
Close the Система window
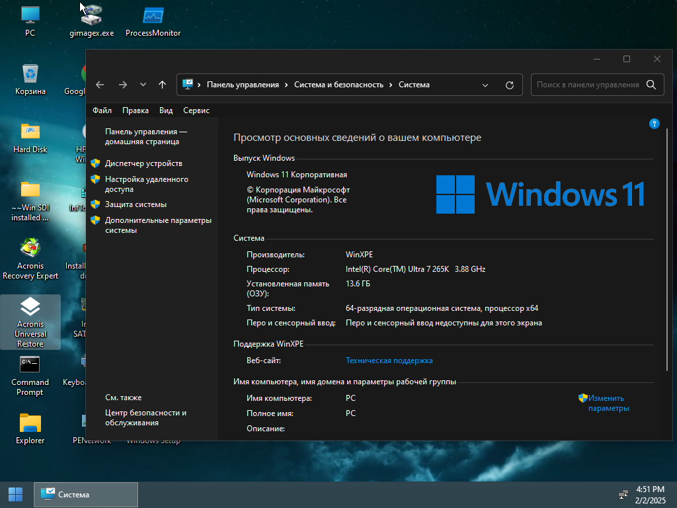pyautogui.click(x=657, y=59)
